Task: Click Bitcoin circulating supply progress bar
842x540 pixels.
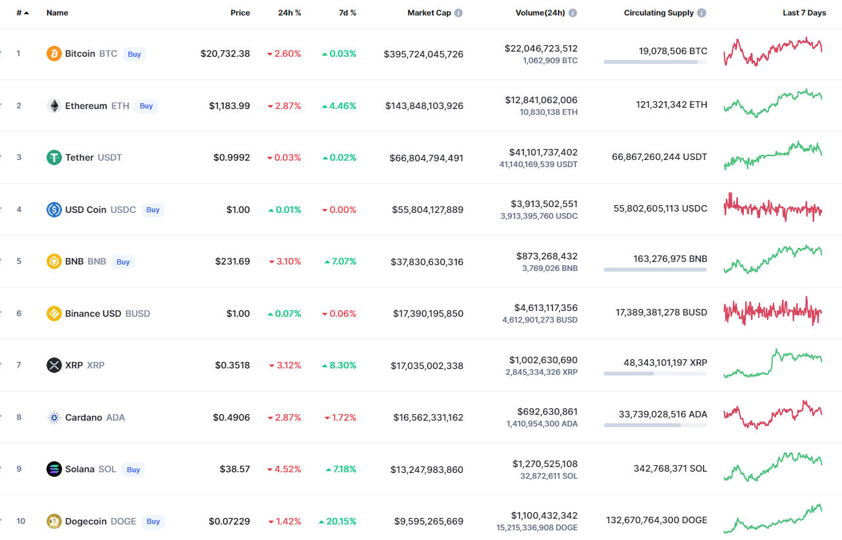Action: (x=655, y=62)
